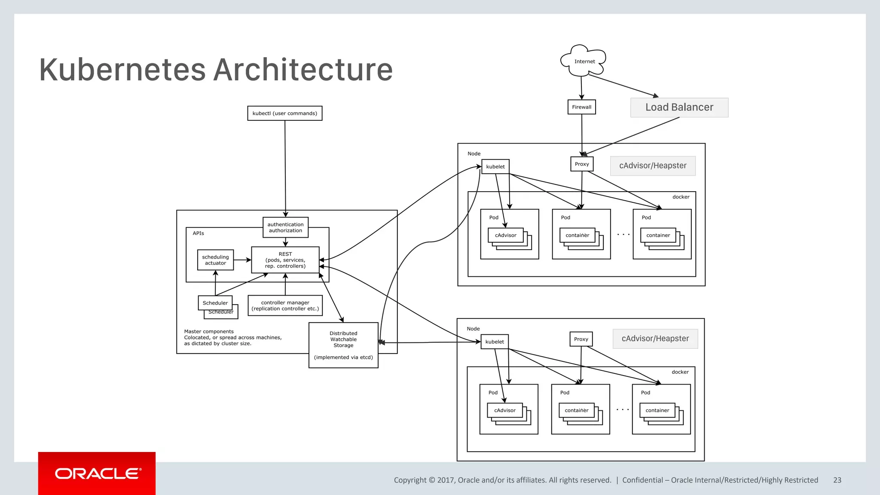Select the kubectl (user commands) box
The height and width of the screenshot is (495, 880).
coord(284,113)
